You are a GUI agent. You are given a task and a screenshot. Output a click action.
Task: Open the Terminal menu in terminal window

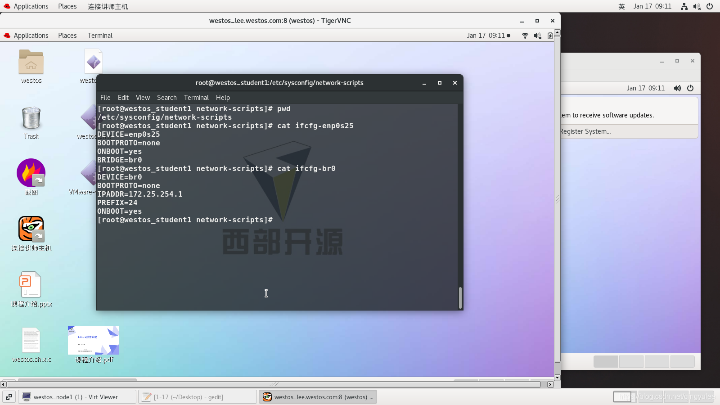click(196, 98)
